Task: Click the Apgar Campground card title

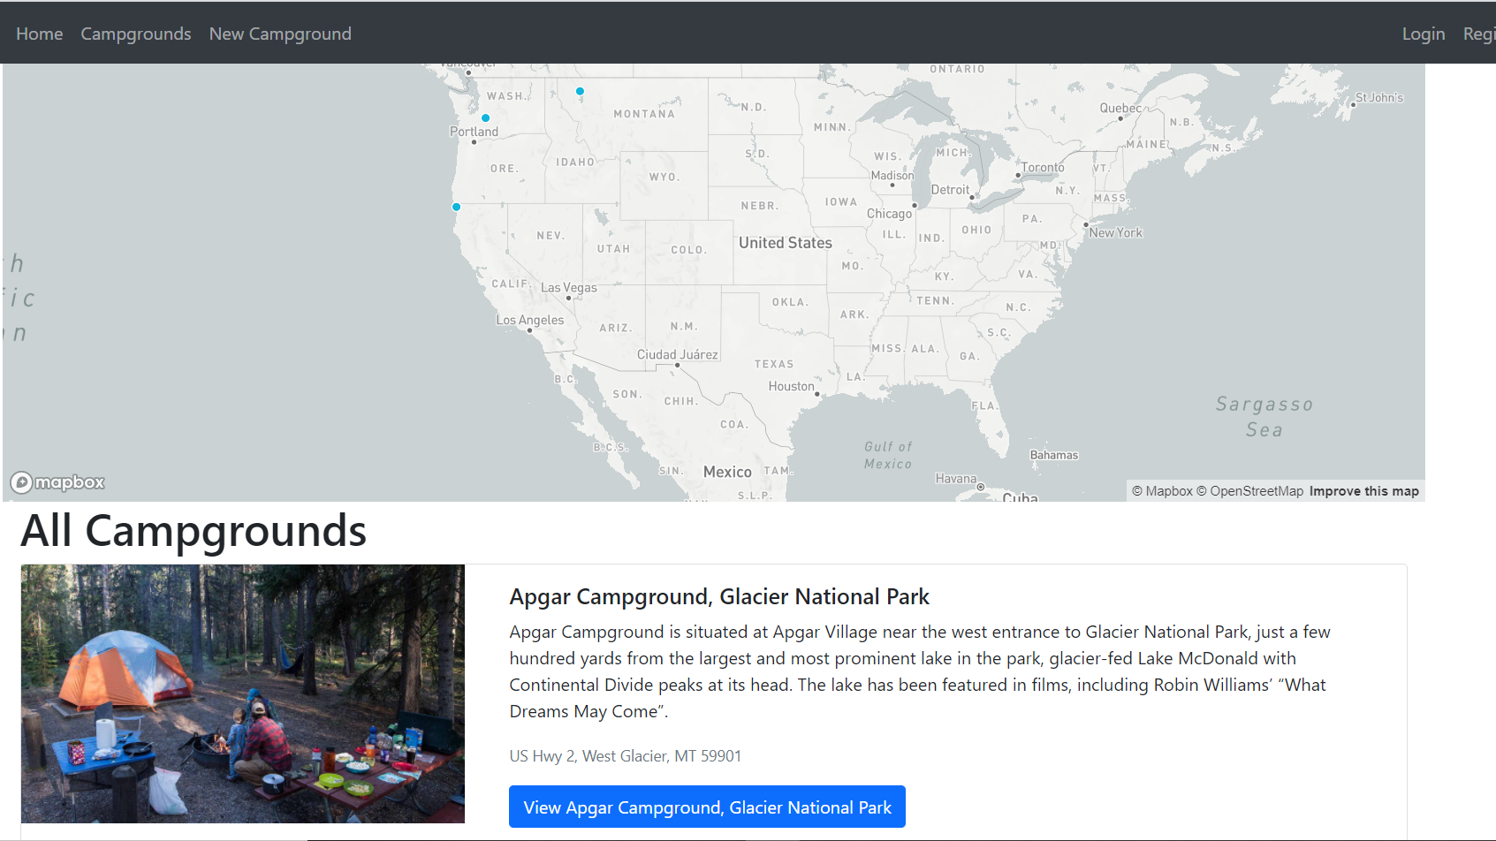Action: [719, 596]
